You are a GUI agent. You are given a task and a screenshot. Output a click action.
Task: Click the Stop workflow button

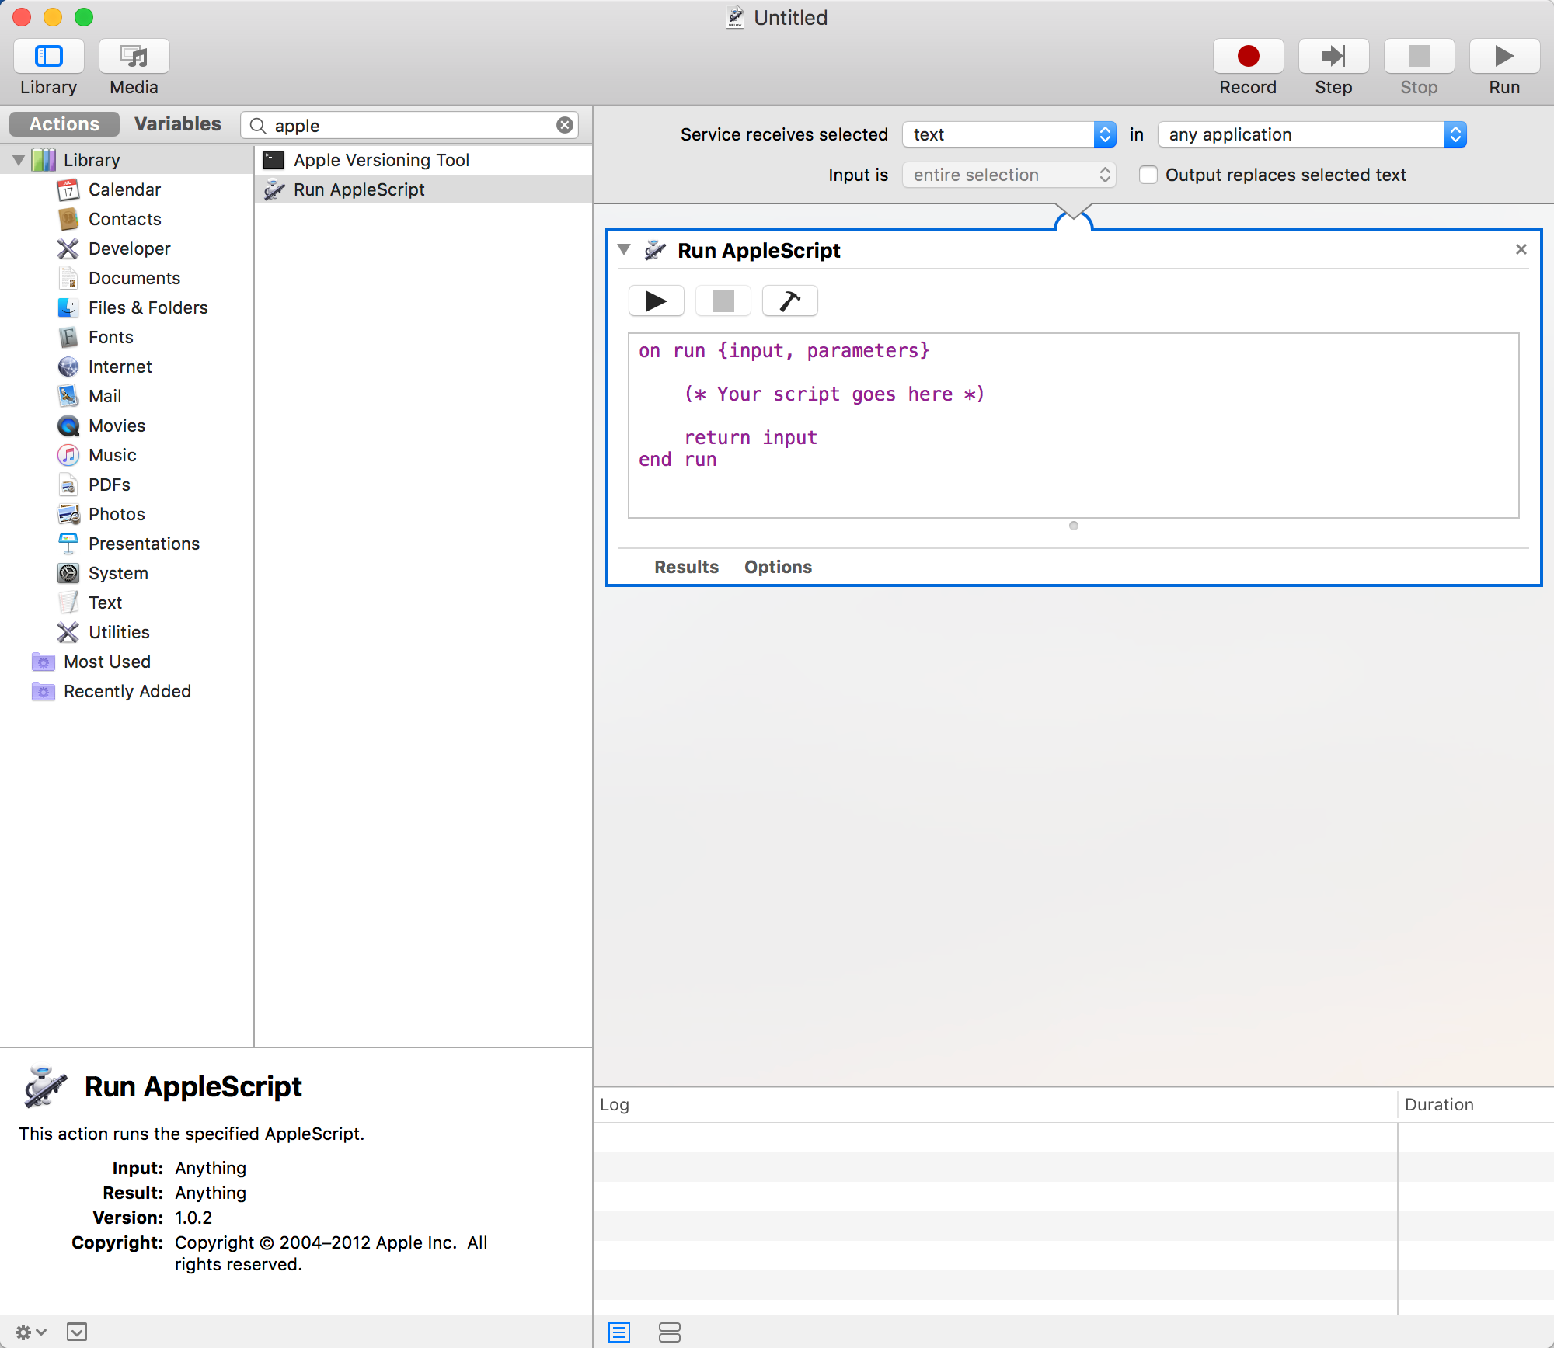(1419, 56)
